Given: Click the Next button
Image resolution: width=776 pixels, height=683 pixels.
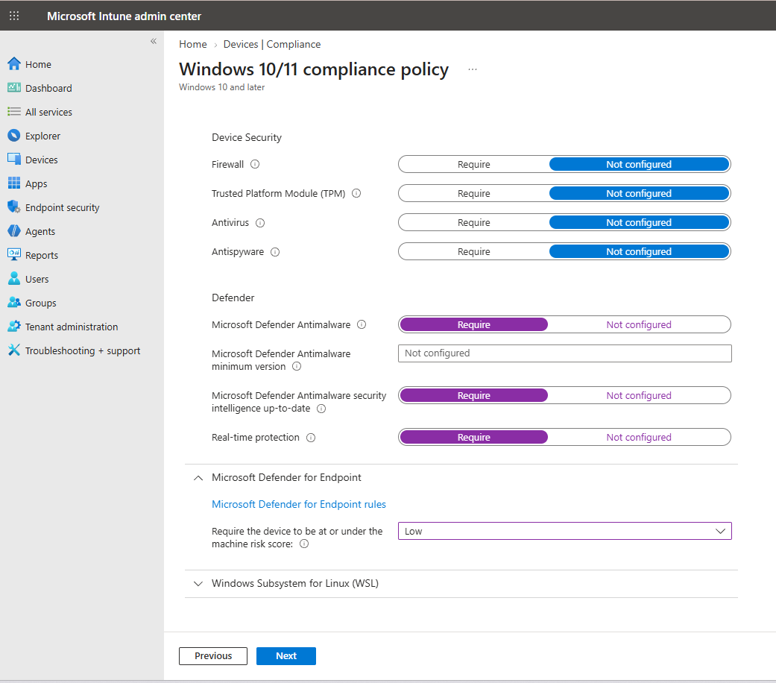Looking at the screenshot, I should click(x=286, y=656).
